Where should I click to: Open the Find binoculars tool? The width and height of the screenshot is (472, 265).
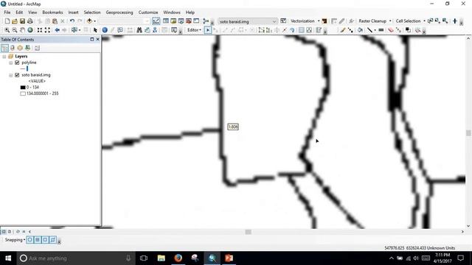point(139,30)
